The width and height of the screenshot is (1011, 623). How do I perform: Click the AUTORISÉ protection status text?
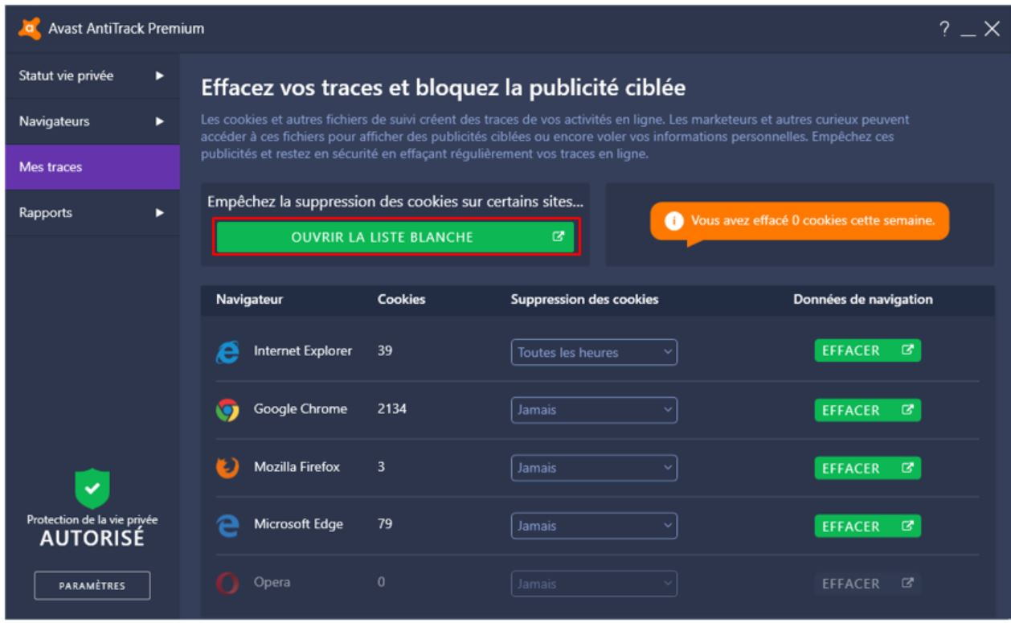tap(92, 539)
